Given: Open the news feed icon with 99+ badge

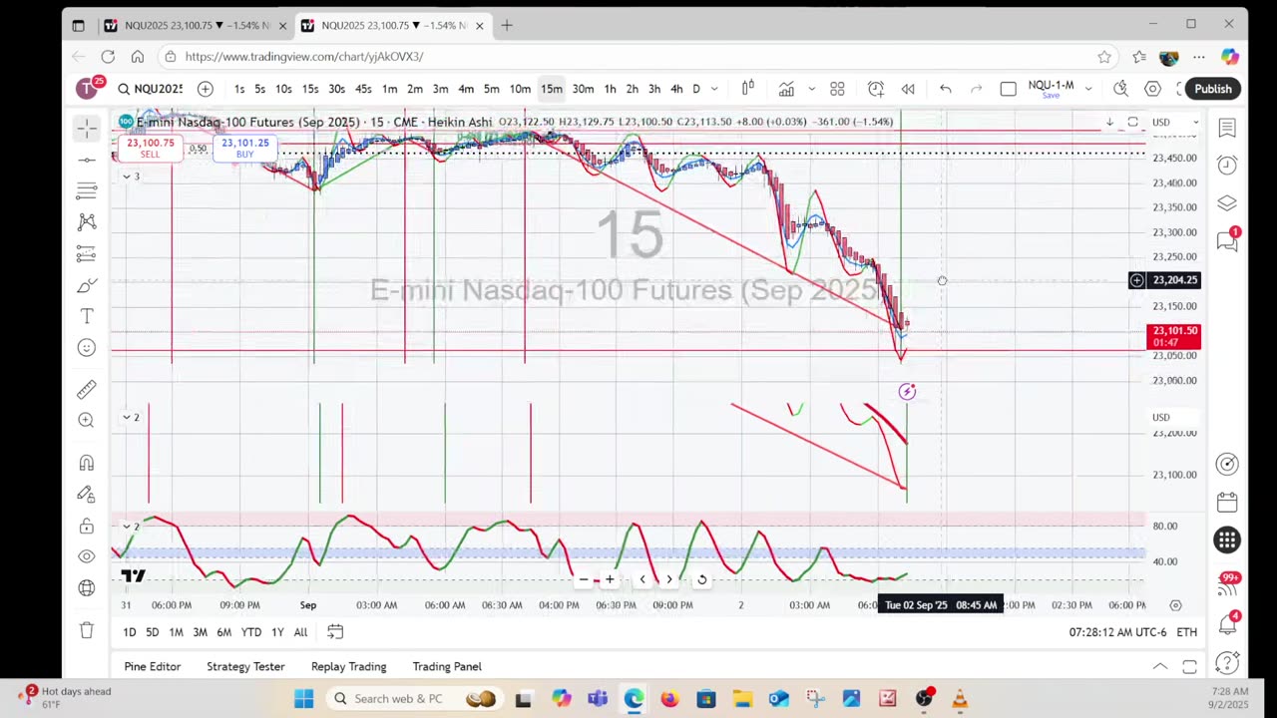Looking at the screenshot, I should (1227, 584).
